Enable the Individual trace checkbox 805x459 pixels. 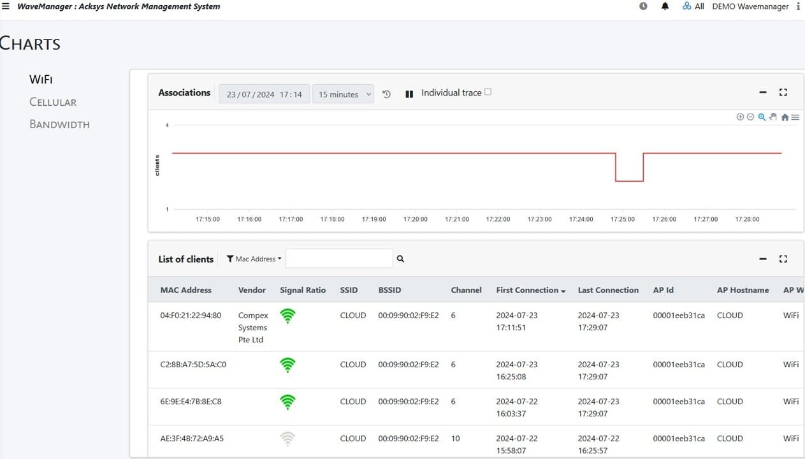[x=488, y=92]
